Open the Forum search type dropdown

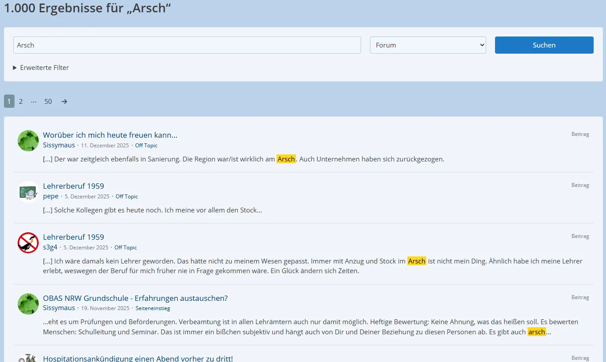pyautogui.click(x=428, y=45)
